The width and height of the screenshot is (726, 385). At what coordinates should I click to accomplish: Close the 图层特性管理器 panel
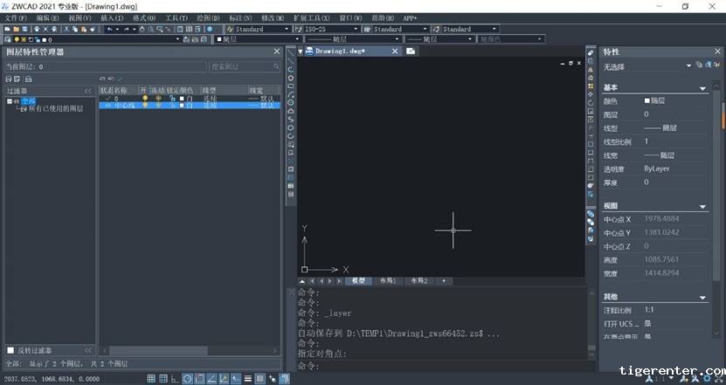[279, 52]
